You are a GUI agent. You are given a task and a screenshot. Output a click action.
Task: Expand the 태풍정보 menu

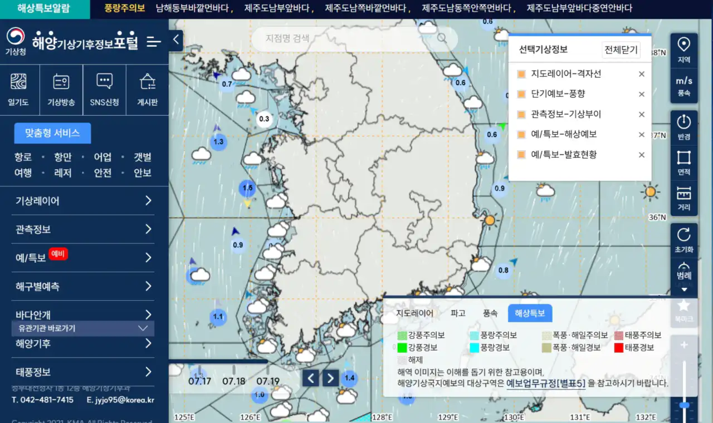pos(83,372)
